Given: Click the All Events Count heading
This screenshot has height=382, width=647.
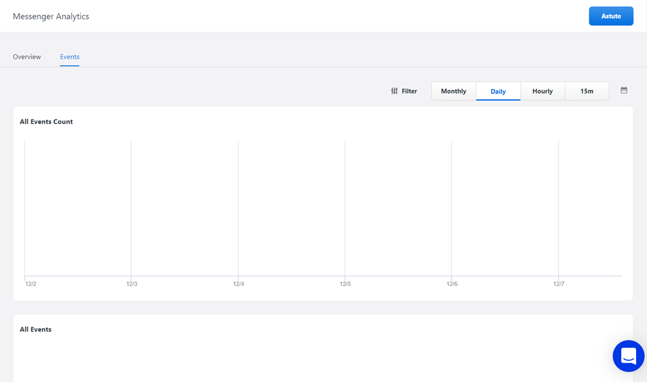Looking at the screenshot, I should coord(46,122).
